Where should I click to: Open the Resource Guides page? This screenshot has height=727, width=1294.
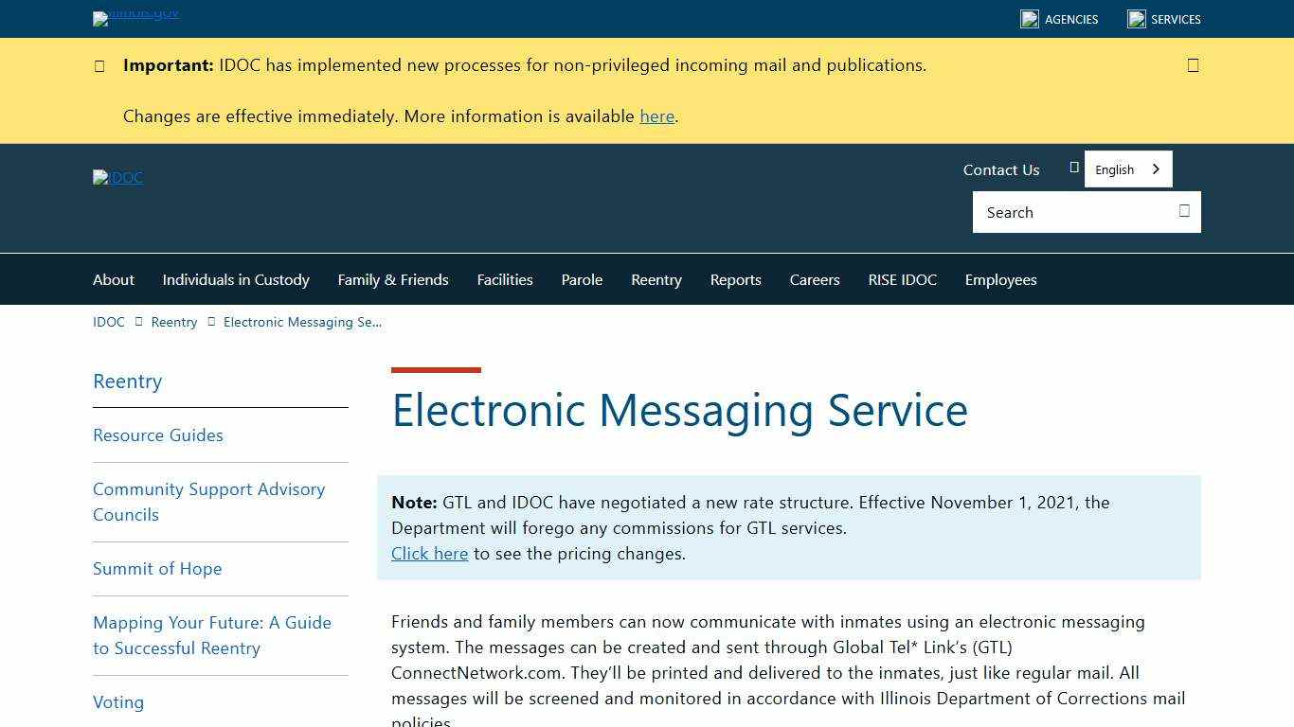click(157, 434)
